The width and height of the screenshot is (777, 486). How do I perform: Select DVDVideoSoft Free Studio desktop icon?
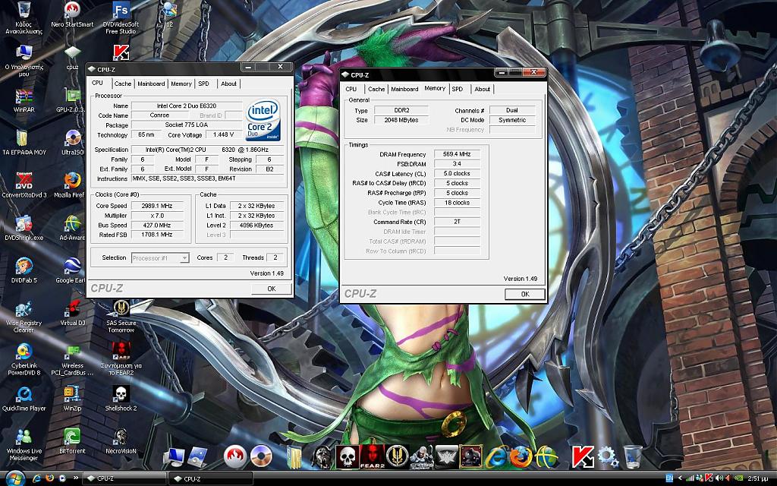121,18
